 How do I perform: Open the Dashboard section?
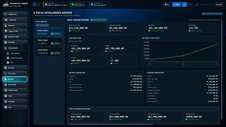tap(15, 14)
